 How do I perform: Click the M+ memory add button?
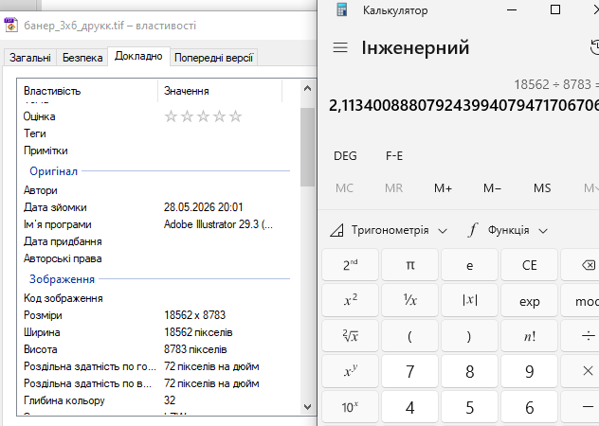443,187
